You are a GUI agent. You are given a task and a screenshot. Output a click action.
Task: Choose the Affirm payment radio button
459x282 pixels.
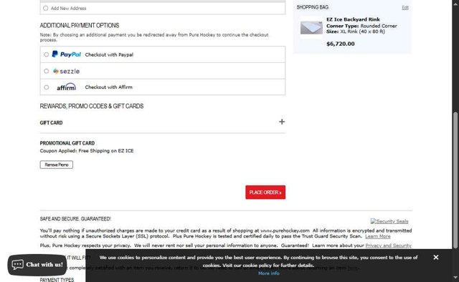coord(46,87)
